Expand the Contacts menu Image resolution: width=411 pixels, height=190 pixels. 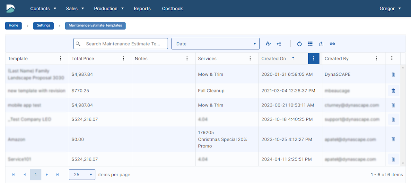click(43, 9)
